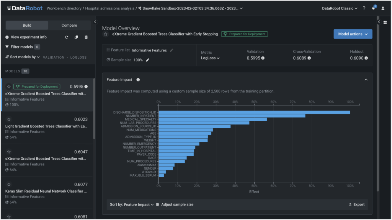Open the help question mark icon
Screen dimensions: 392x220
tap(364, 8)
